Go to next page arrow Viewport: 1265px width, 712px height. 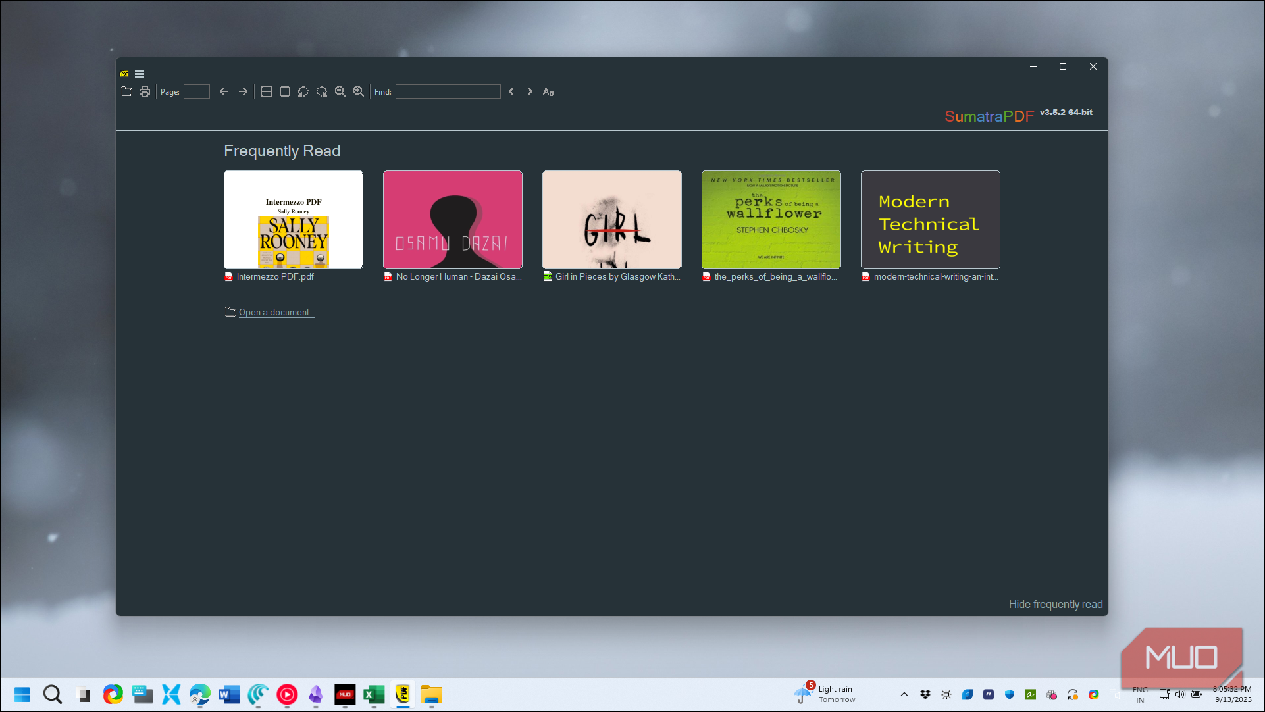(x=243, y=91)
